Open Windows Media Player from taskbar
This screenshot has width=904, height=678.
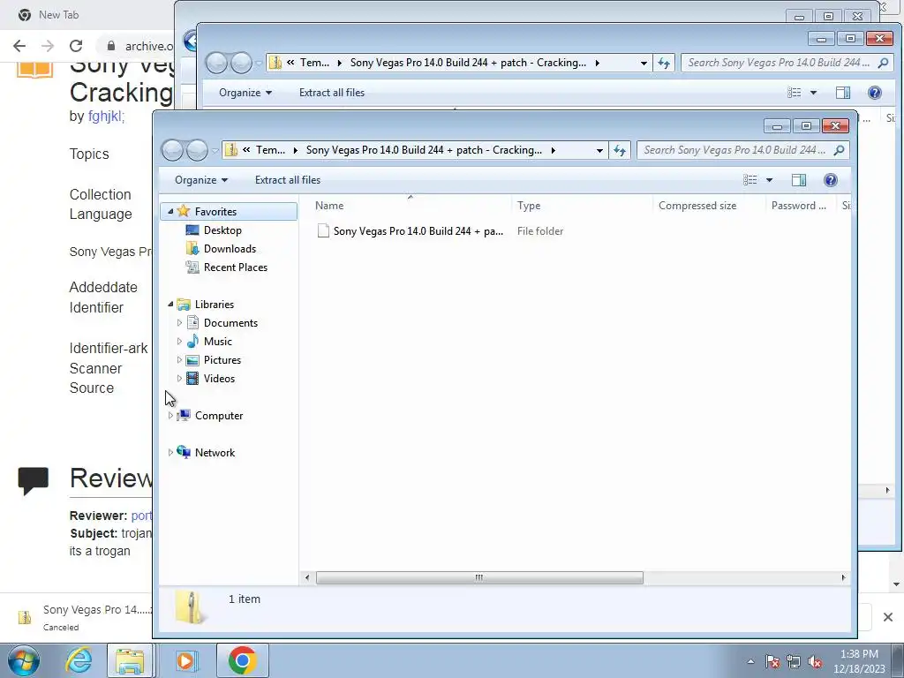coord(185,660)
